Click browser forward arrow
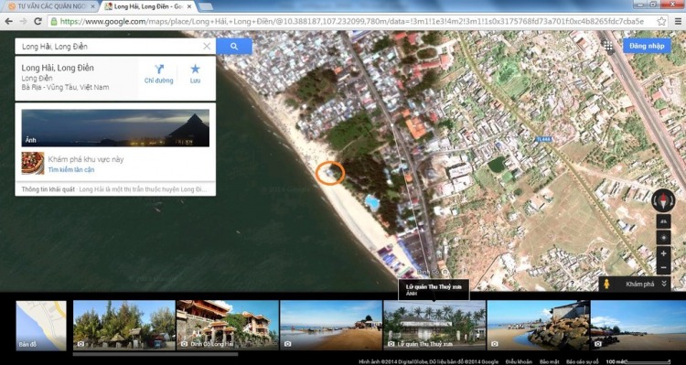 click(23, 21)
